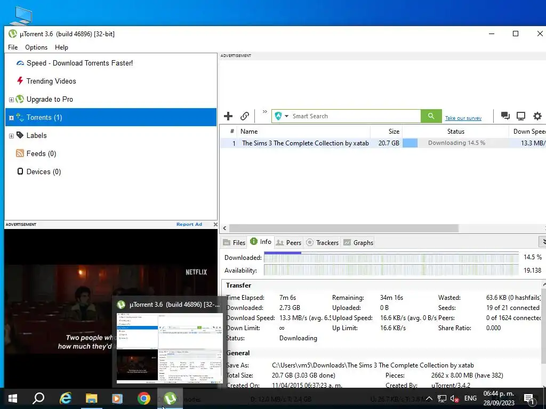Open Preferences with the gear icon
Screen dimensions: 546x409
coord(537,116)
